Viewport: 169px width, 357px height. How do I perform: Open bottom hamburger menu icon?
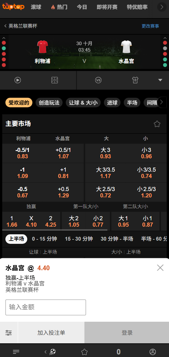coord(16,352)
